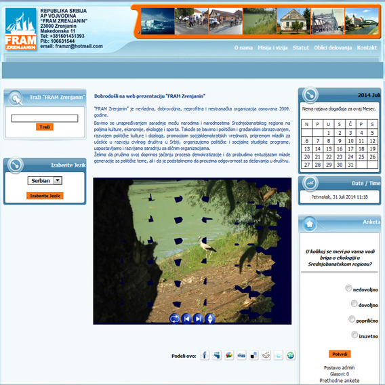The width and height of the screenshot is (385, 385).
Task: Share via the Twitter bird icon
Action: pos(278,355)
